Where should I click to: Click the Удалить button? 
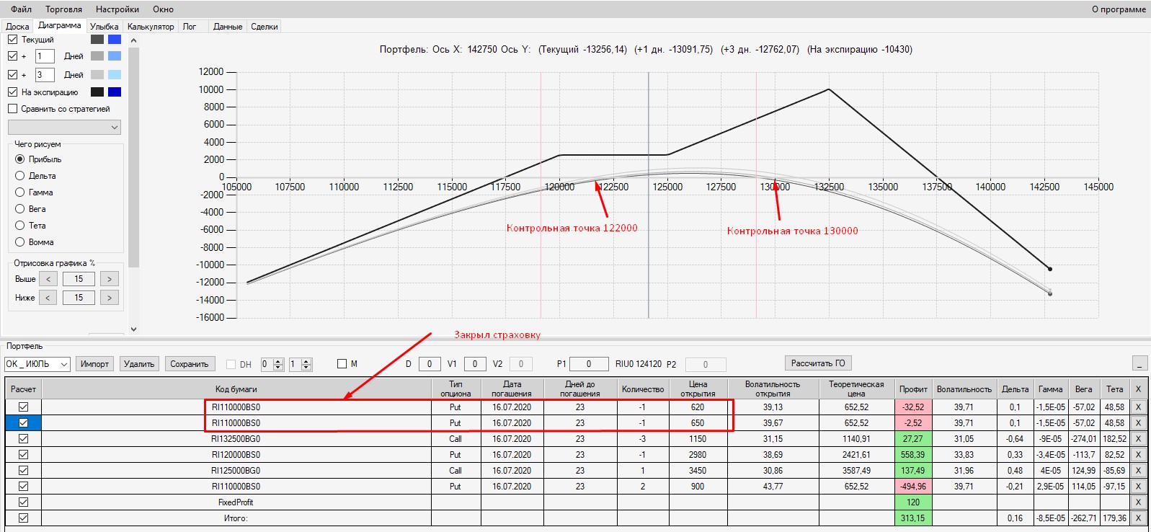pyautogui.click(x=139, y=364)
